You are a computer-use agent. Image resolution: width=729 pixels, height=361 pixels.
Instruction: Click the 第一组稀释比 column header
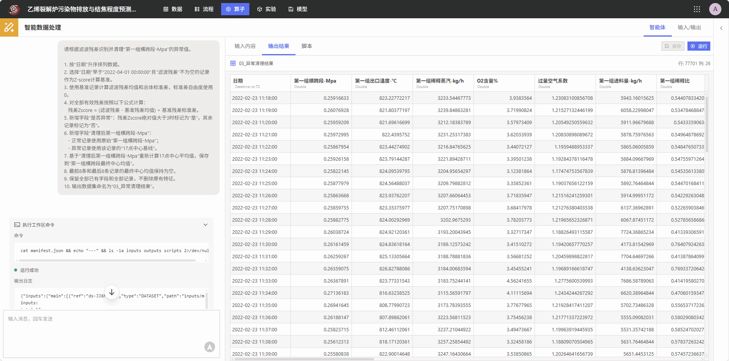click(681, 83)
